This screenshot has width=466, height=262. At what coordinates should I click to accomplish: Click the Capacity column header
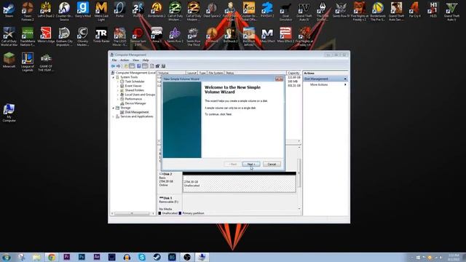293,73
